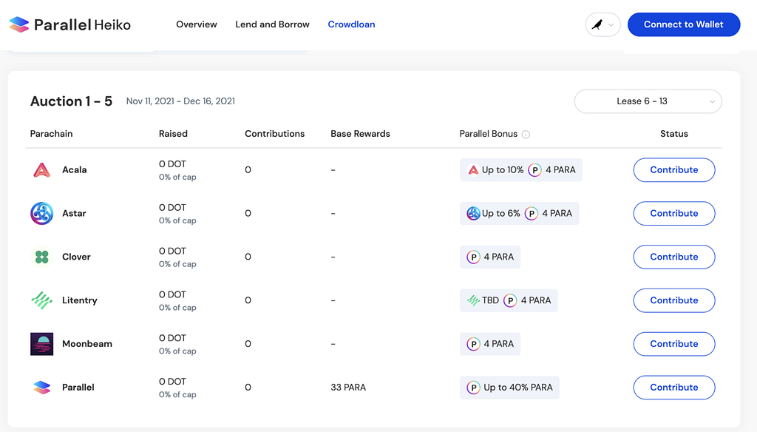This screenshot has width=757, height=432.
Task: Open the bird network selector dropdown
Action: [602, 24]
